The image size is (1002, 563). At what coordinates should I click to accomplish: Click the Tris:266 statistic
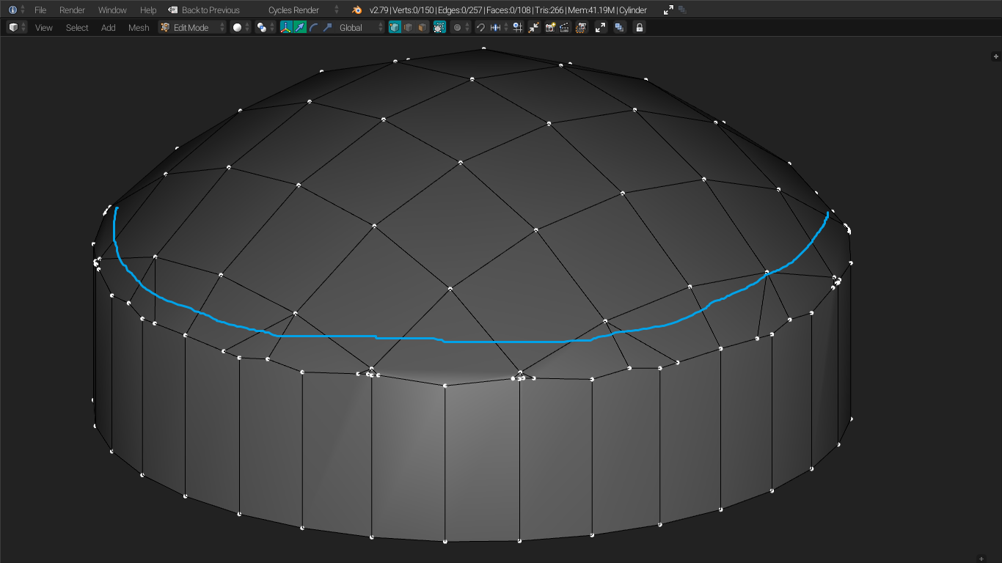[x=549, y=10]
